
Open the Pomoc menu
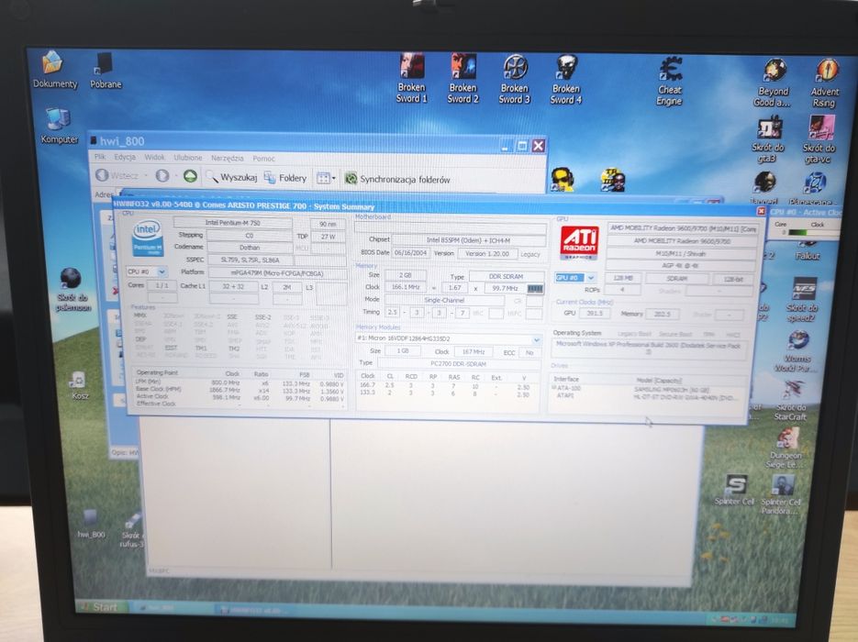[x=263, y=159]
